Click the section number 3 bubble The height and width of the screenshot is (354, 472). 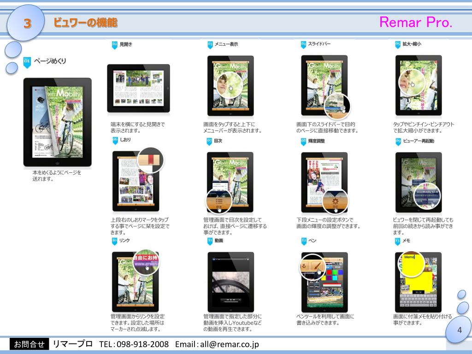(x=26, y=23)
